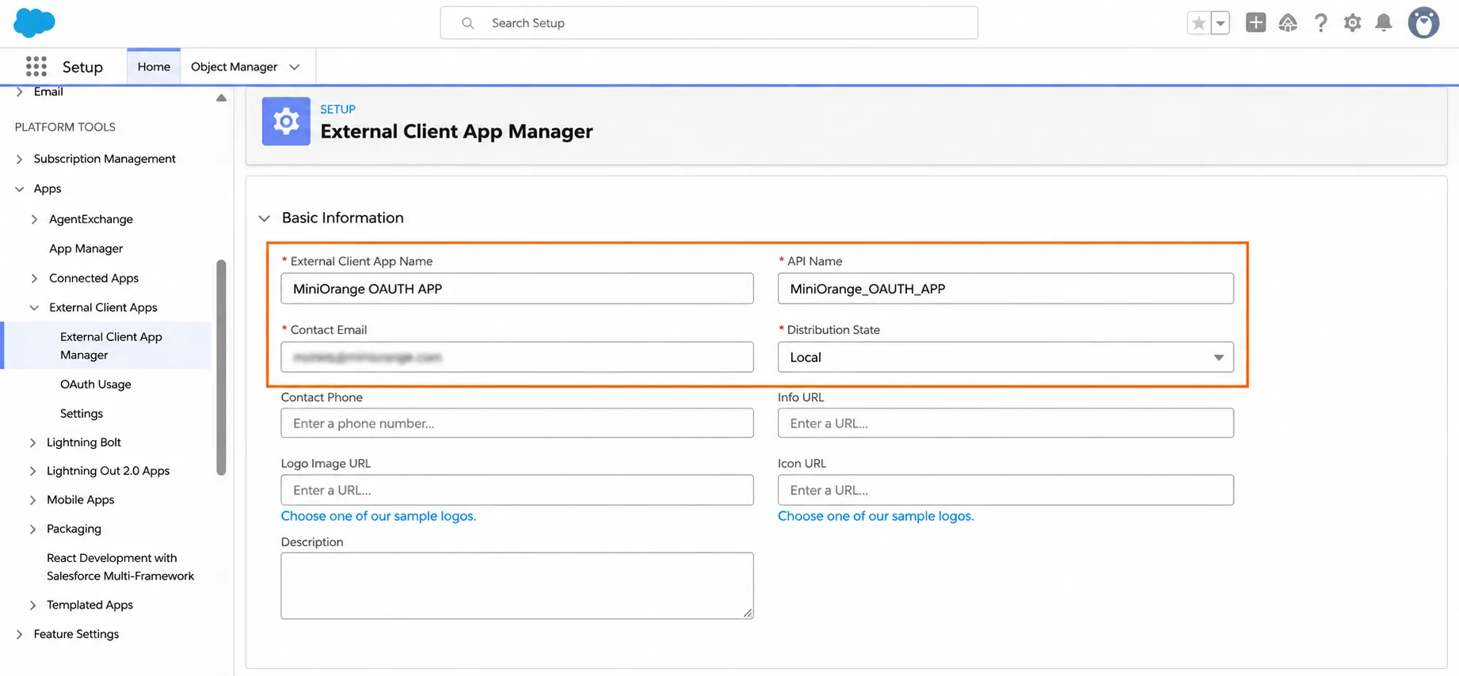1459x676 pixels.
Task: Open the Object Manager tab
Action: tap(234, 66)
